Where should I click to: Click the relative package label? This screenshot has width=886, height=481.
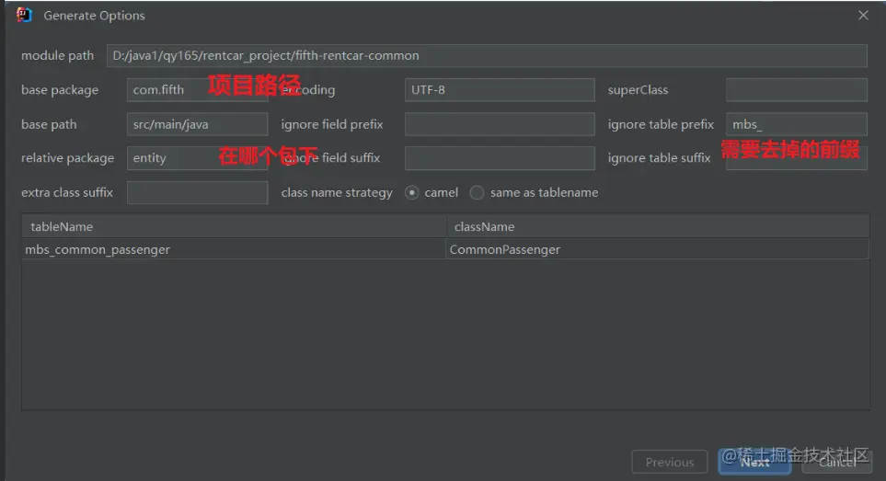[68, 158]
